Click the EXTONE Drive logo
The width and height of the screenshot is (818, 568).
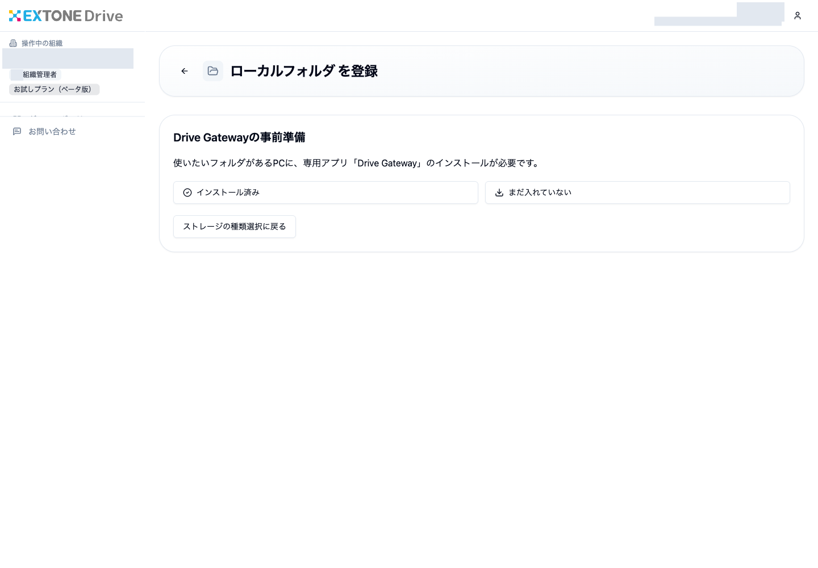tap(66, 16)
